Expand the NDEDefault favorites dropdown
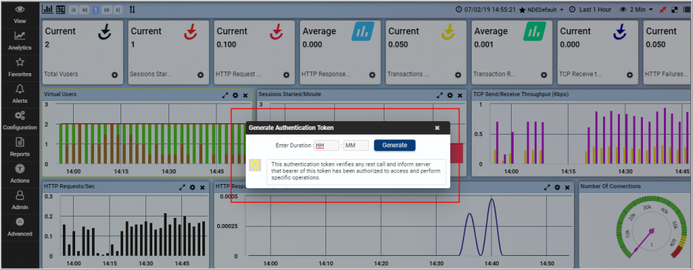Image resolution: width=693 pixels, height=270 pixels. click(x=541, y=9)
